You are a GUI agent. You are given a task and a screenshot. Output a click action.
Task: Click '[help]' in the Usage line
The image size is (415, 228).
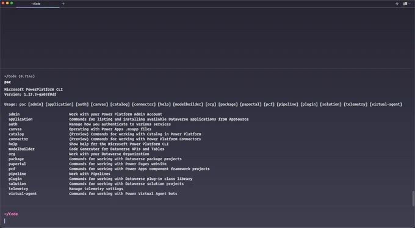click(164, 104)
